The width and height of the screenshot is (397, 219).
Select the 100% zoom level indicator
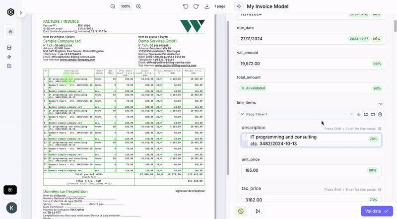click(x=126, y=6)
